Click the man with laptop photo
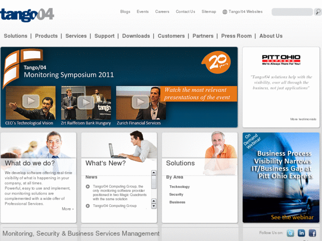The width and height of the screenshot is (322, 241). click(133, 147)
